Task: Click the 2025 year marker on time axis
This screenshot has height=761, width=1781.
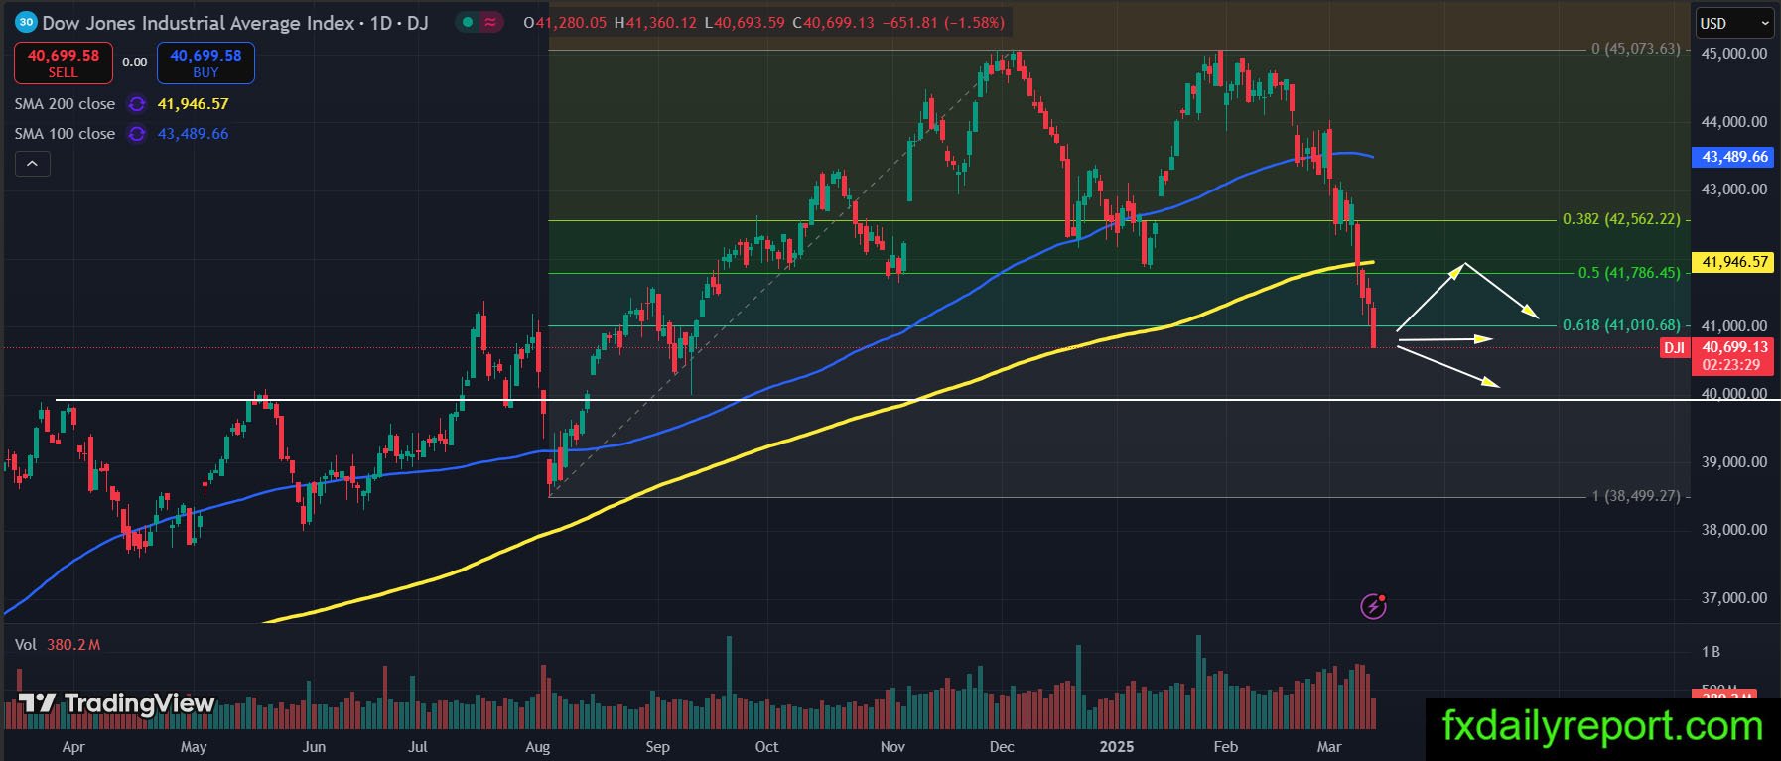Action: [x=1117, y=747]
